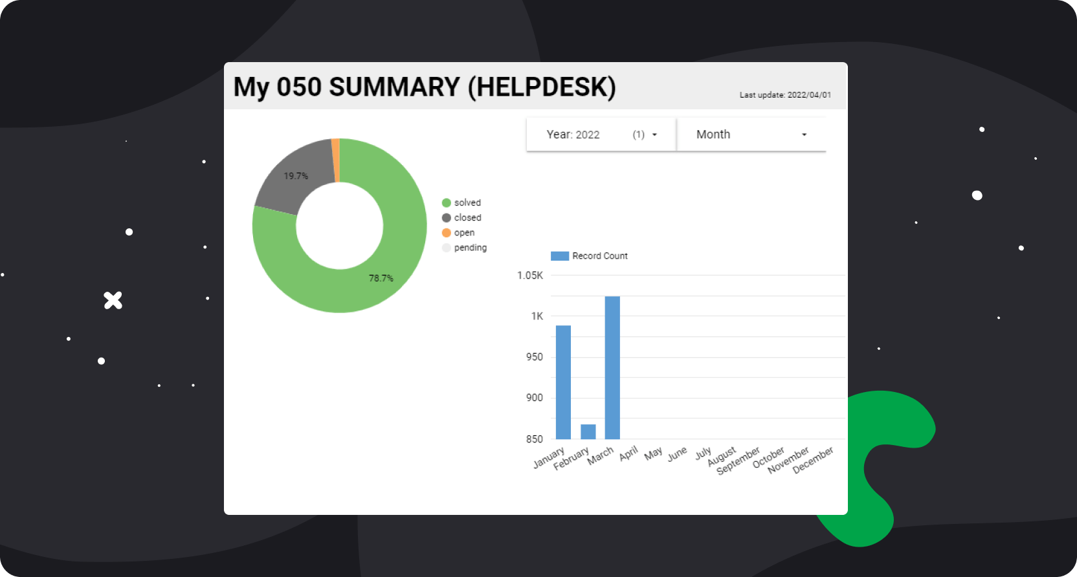This screenshot has width=1077, height=577.
Task: Toggle the solved legend green dot
Action: pyautogui.click(x=446, y=203)
